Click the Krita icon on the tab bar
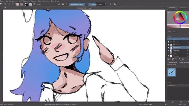This screenshot has height=106, width=189. click(x=5, y=8)
